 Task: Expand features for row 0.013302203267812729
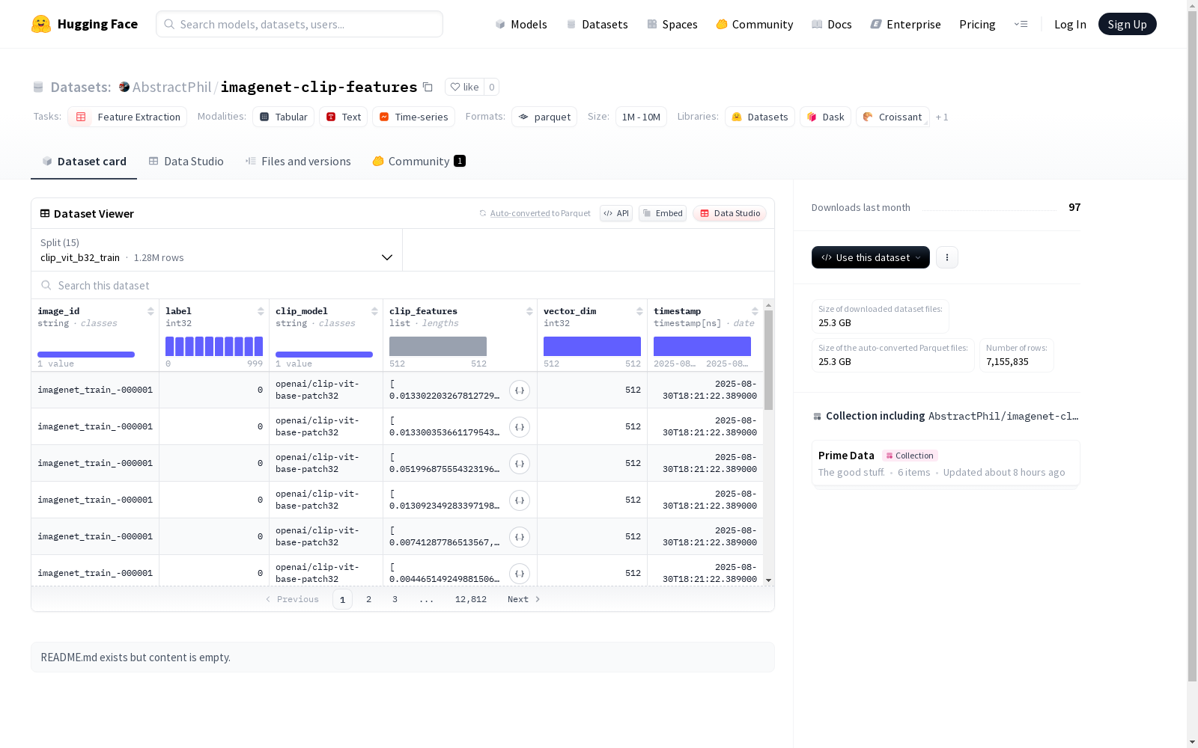click(x=520, y=390)
